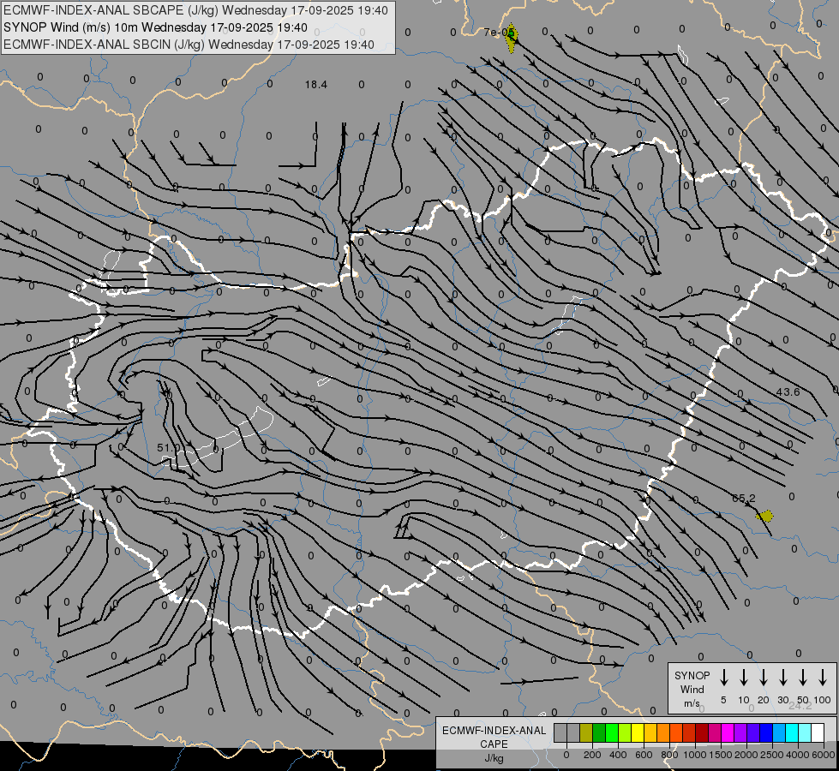Click the 50 m/s wind legend arrow

point(803,678)
